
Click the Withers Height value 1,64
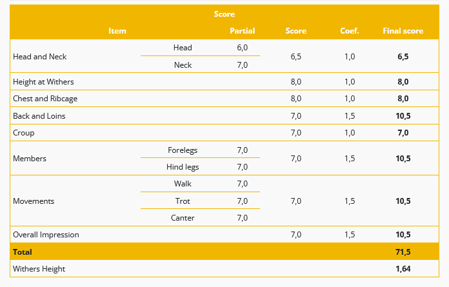click(x=403, y=269)
